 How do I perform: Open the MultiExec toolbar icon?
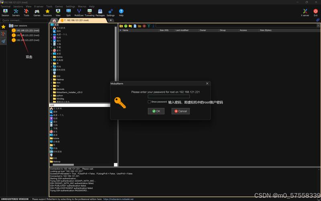[79, 12]
